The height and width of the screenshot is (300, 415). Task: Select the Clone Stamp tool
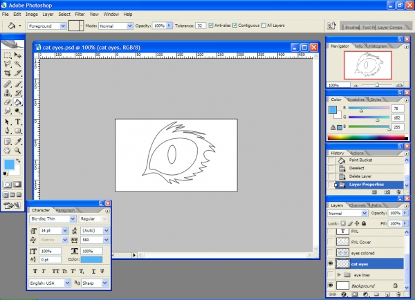tap(7, 93)
